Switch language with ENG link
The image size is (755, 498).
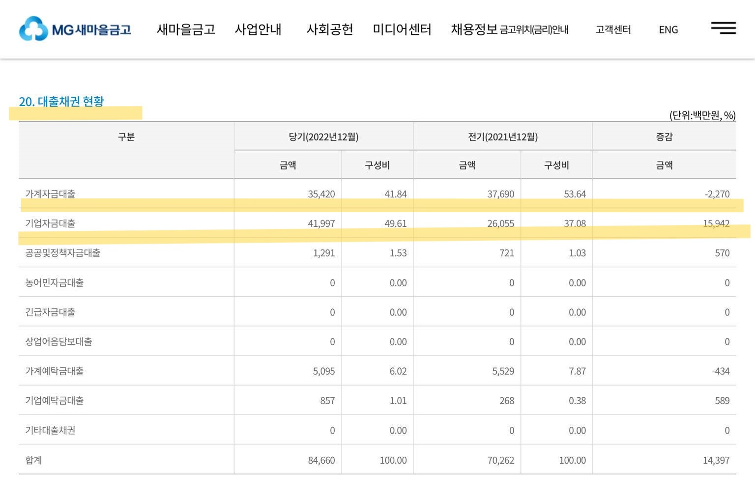668,30
